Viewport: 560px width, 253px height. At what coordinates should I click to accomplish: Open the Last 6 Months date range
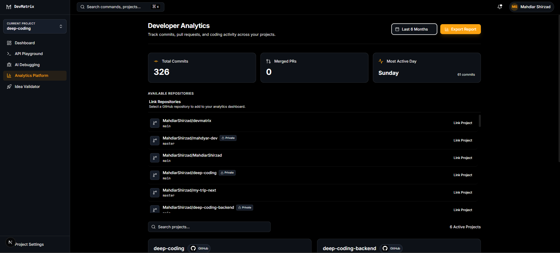[414, 29]
